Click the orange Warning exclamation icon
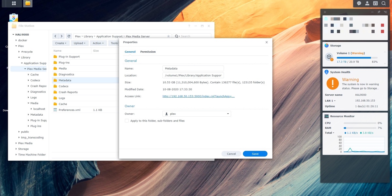Image resolution: width=392 pixels, height=196 pixels. pos(333,84)
